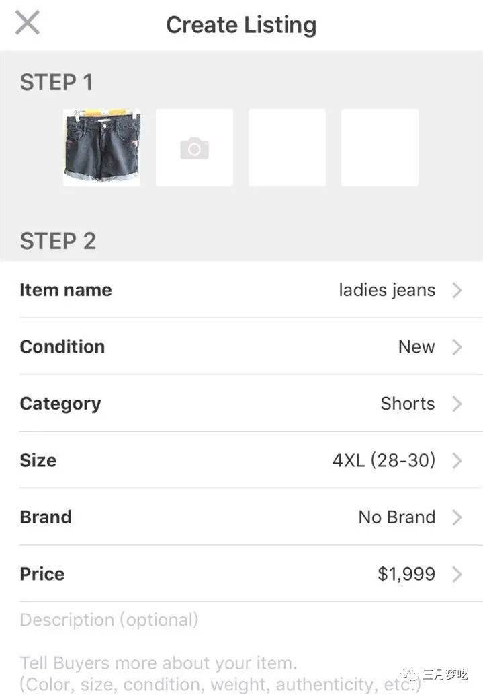Viewport: 483px width, 695px height.
Task: Select the Shorts category value
Action: click(x=407, y=404)
